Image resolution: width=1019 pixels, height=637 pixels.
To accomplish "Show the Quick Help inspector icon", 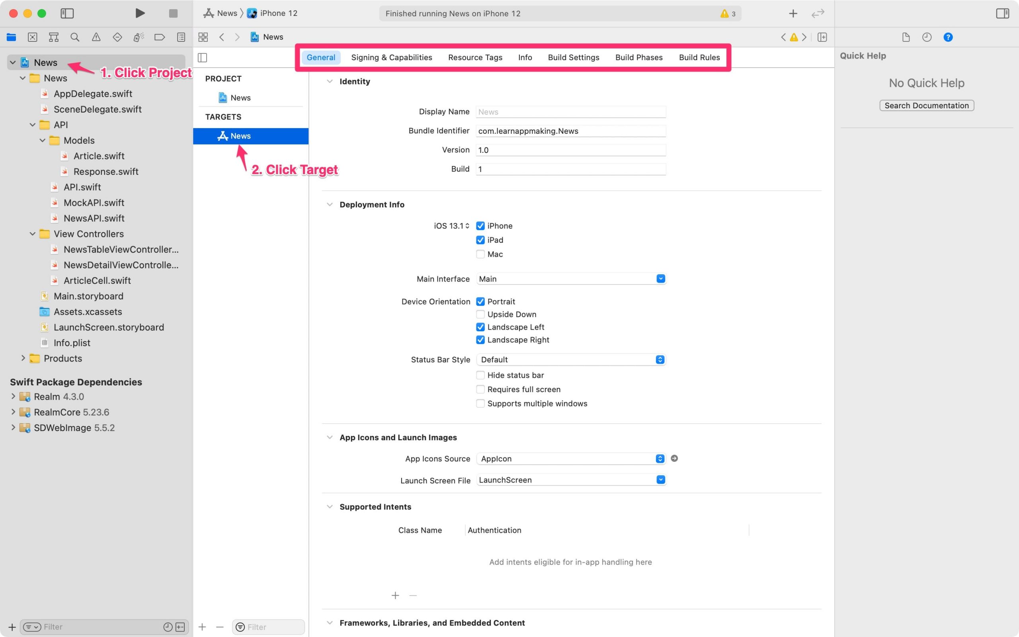I will coord(948,37).
